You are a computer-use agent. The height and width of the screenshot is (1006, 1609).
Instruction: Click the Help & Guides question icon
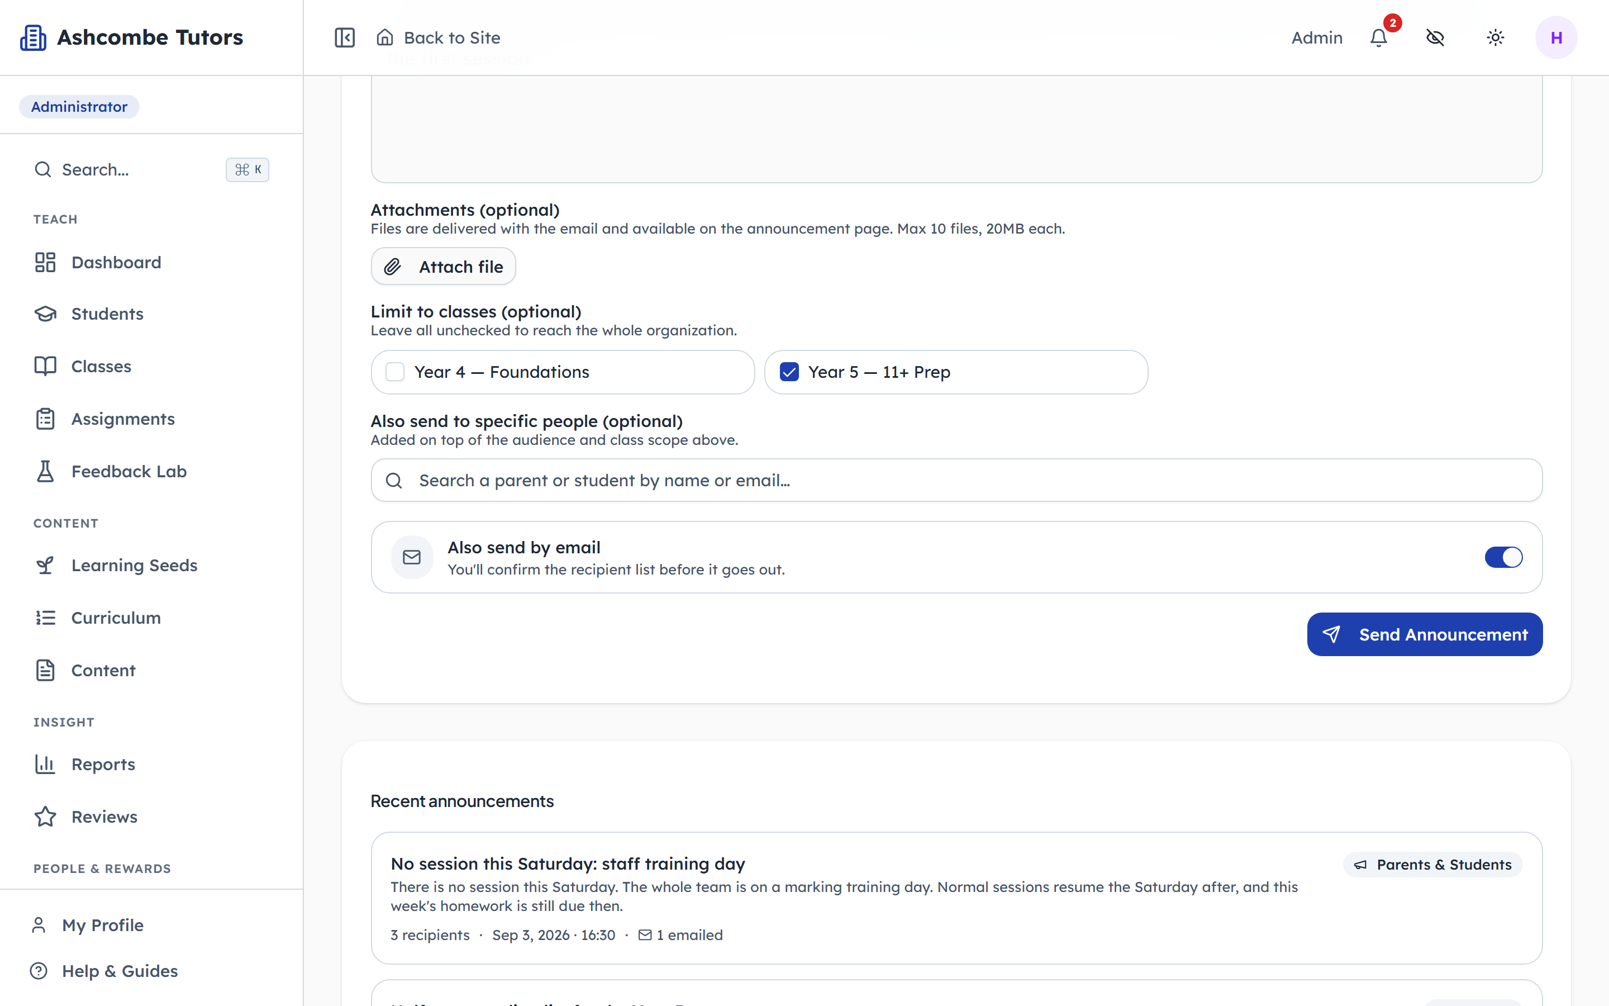point(39,971)
